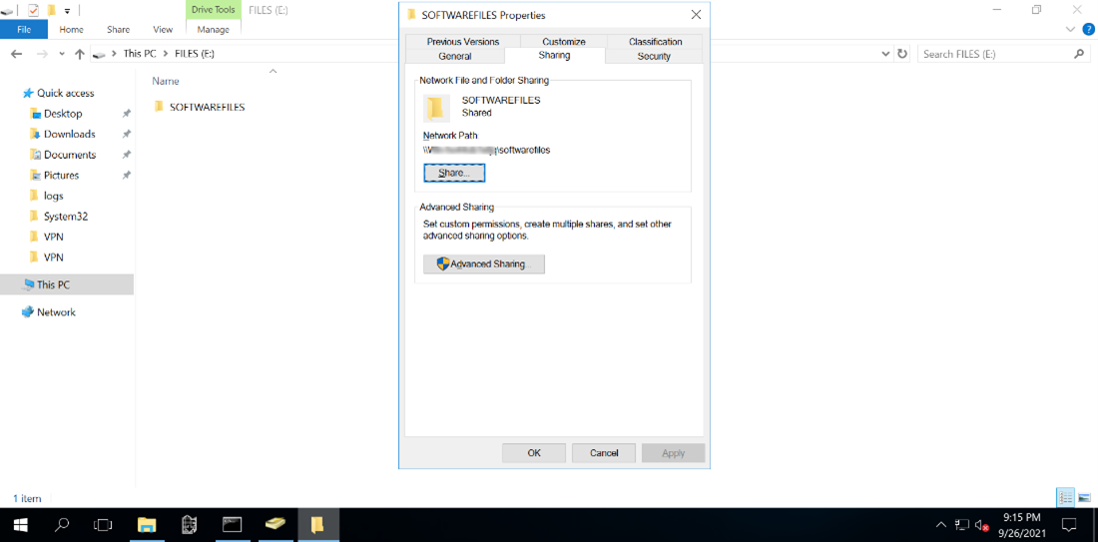This screenshot has width=1098, height=542.
Task: Click the active folder window taskbar icon
Action: [317, 524]
